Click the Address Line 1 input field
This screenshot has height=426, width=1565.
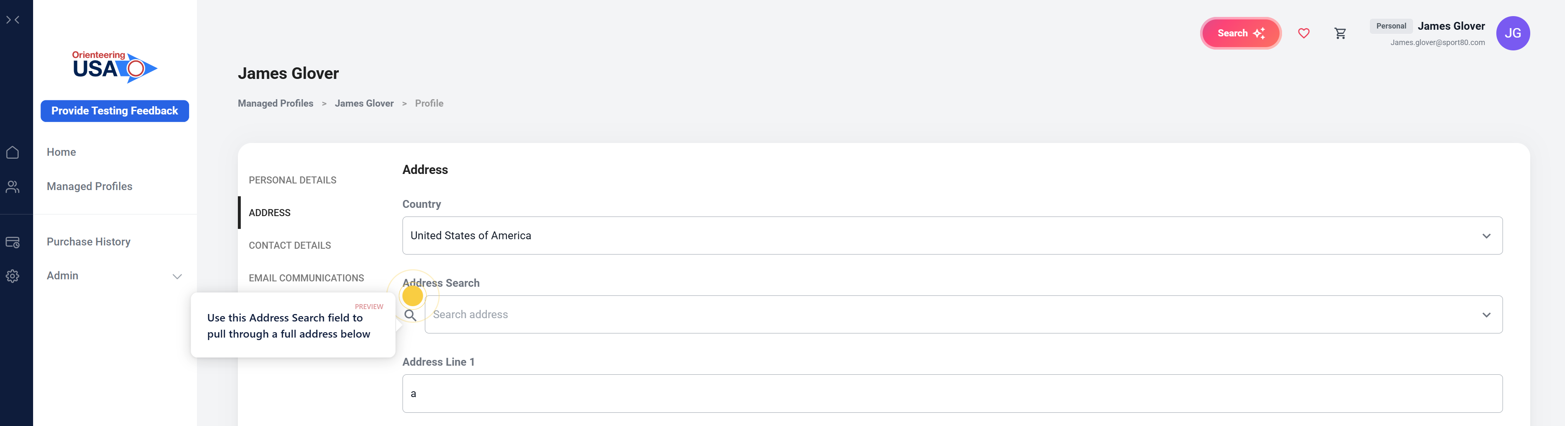pyautogui.click(x=951, y=393)
